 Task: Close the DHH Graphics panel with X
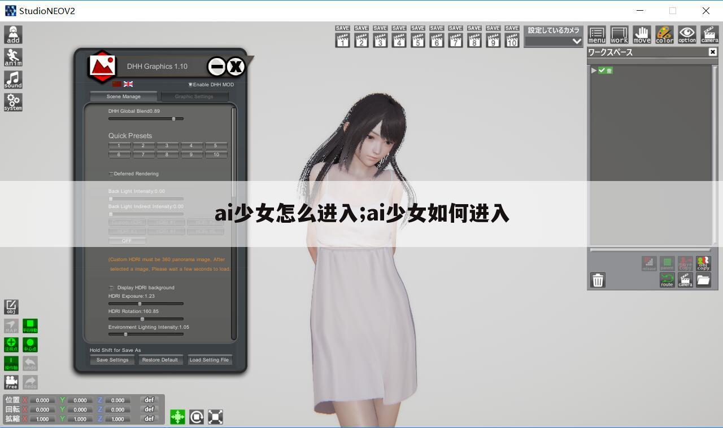236,67
